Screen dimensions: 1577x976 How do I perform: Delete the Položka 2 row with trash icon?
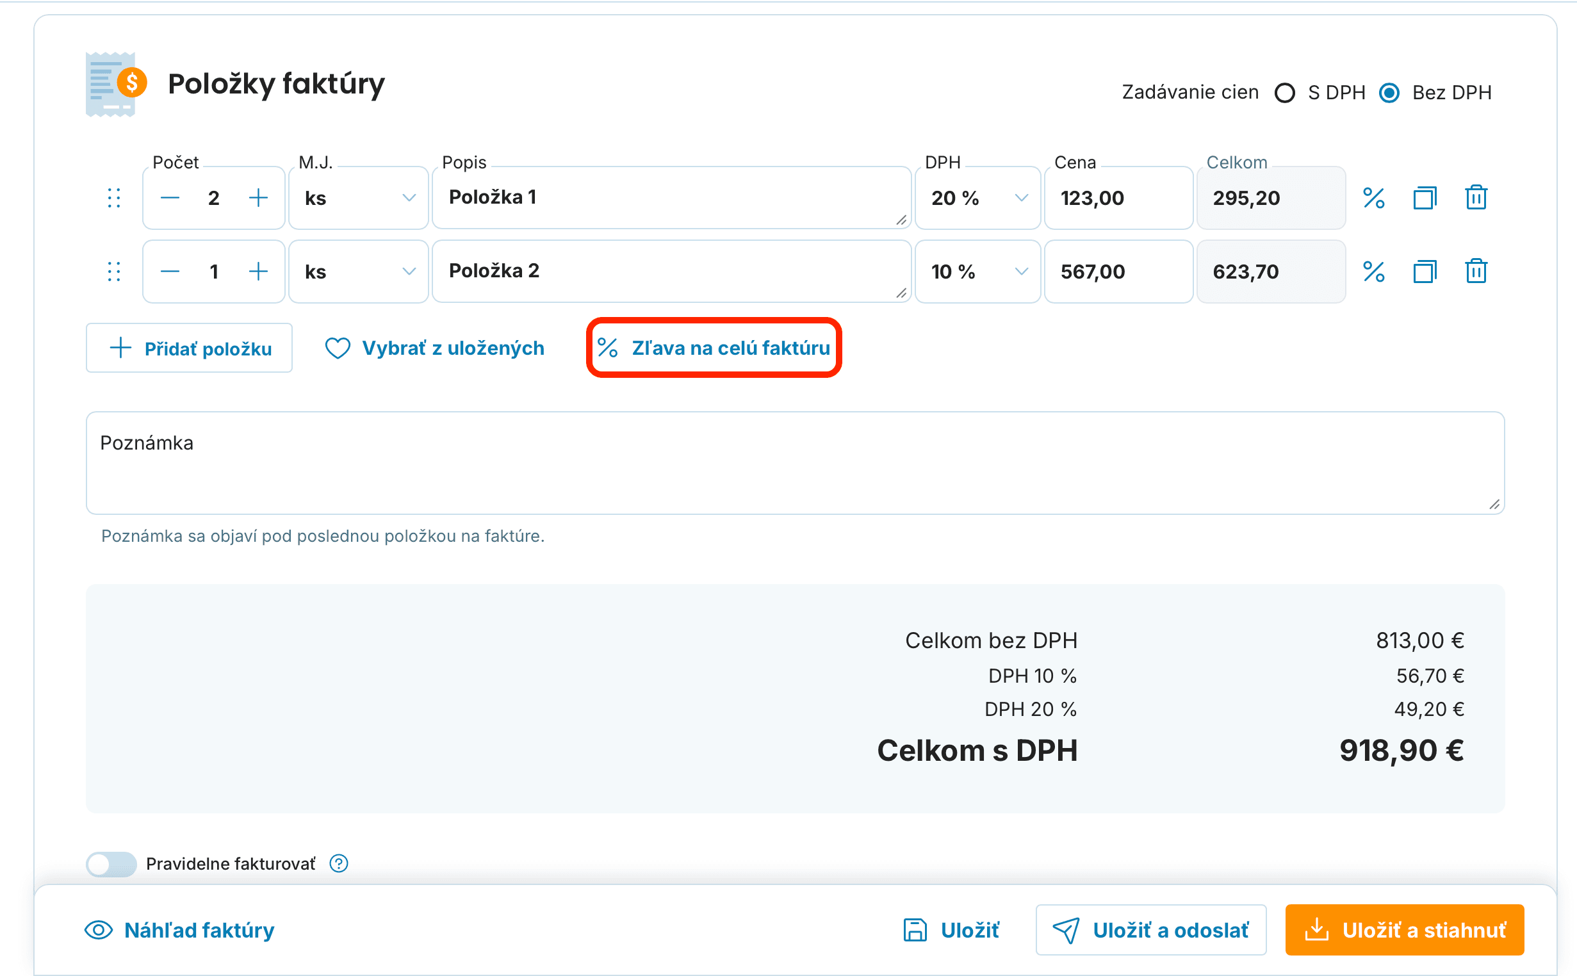tap(1476, 271)
